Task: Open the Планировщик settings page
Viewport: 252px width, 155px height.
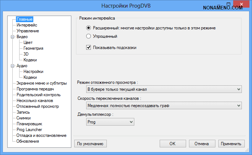Action: (x=30, y=124)
